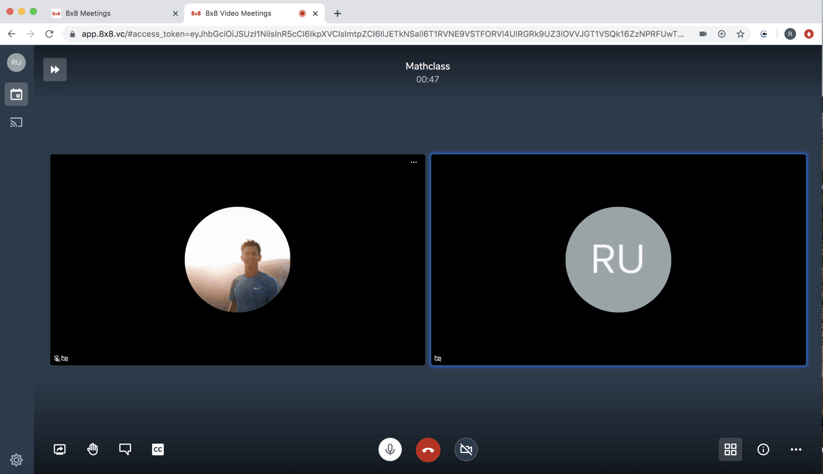Open settings gear in sidebar

click(16, 460)
